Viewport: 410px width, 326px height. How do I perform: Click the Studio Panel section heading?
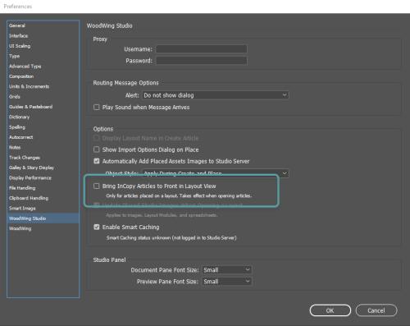[109, 259]
